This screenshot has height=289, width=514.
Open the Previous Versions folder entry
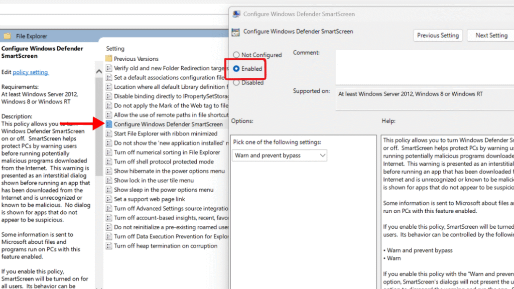[136, 59]
